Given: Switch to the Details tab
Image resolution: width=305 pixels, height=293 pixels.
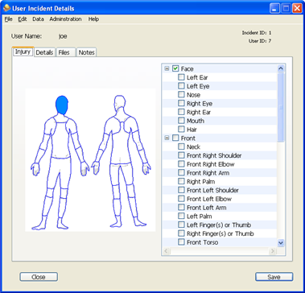Looking at the screenshot, I should pyautogui.click(x=44, y=52).
